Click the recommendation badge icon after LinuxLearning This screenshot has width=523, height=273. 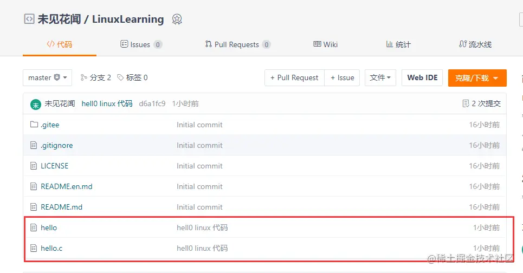(177, 19)
